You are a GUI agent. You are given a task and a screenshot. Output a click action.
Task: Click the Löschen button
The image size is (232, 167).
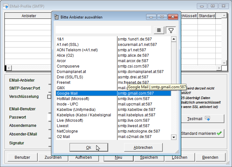pos(180,157)
